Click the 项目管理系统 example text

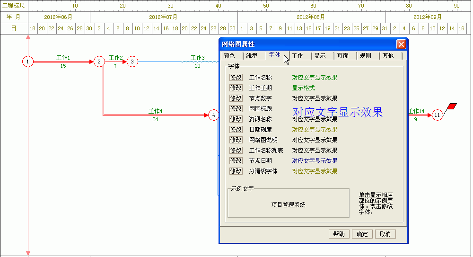pyautogui.click(x=289, y=205)
